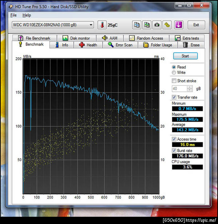The image size is (218, 224).
Task: Click the Burst rate value 176.0 MB/s
Action: (187, 156)
